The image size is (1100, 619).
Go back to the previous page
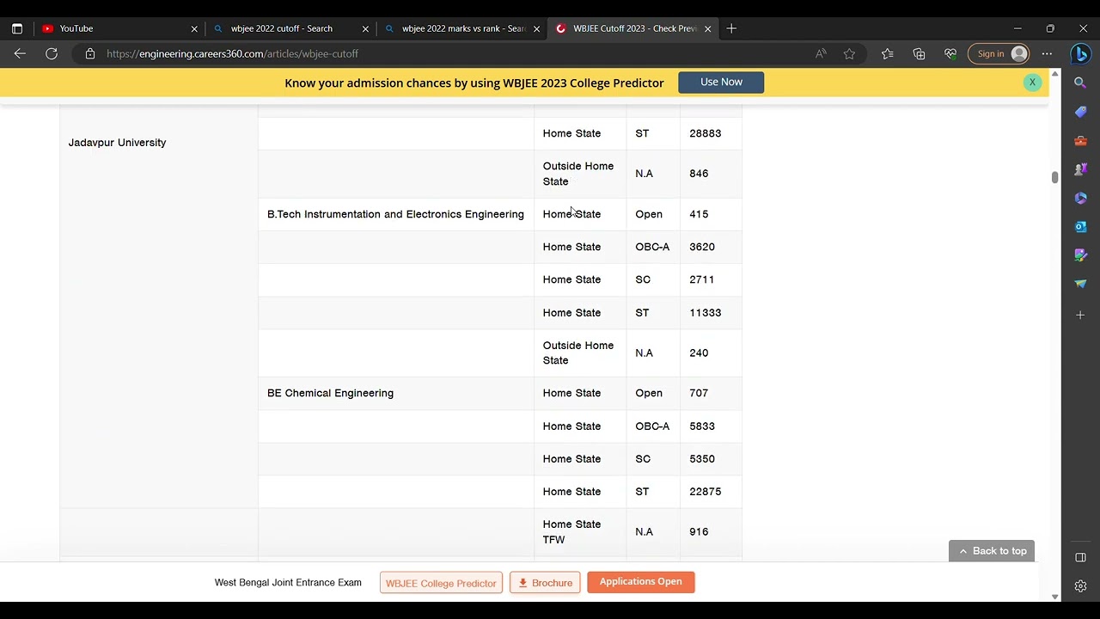(20, 53)
